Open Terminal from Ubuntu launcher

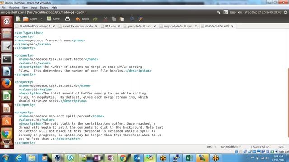7,59
